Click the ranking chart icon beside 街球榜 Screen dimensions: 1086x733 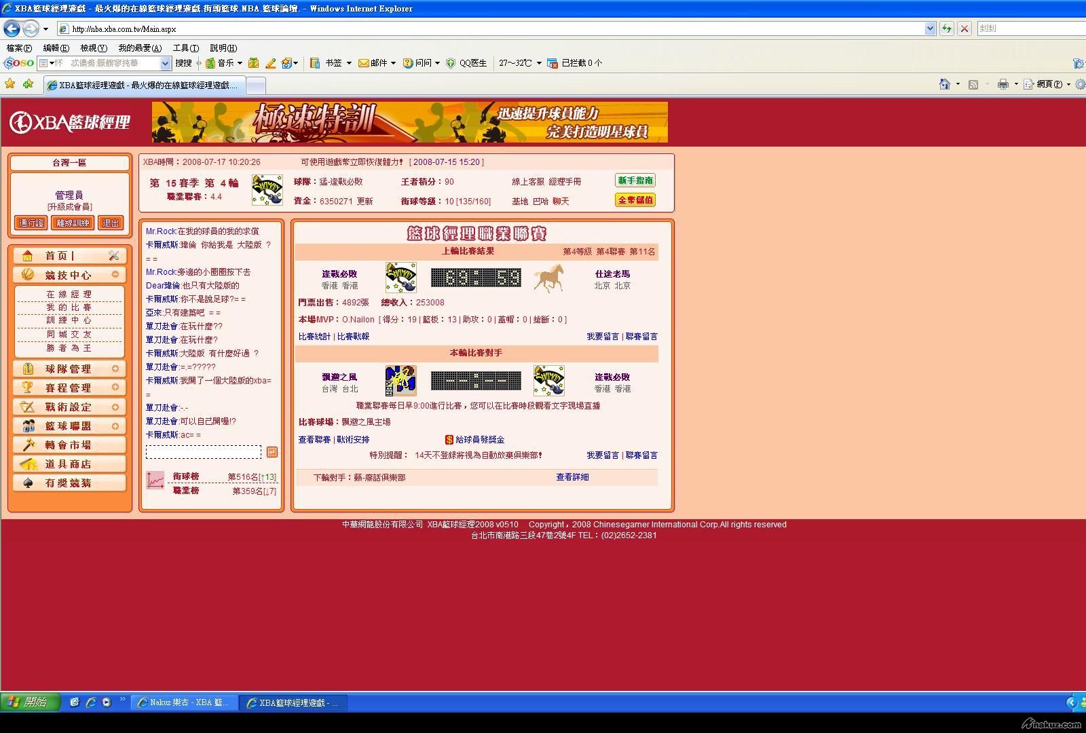pos(155,481)
